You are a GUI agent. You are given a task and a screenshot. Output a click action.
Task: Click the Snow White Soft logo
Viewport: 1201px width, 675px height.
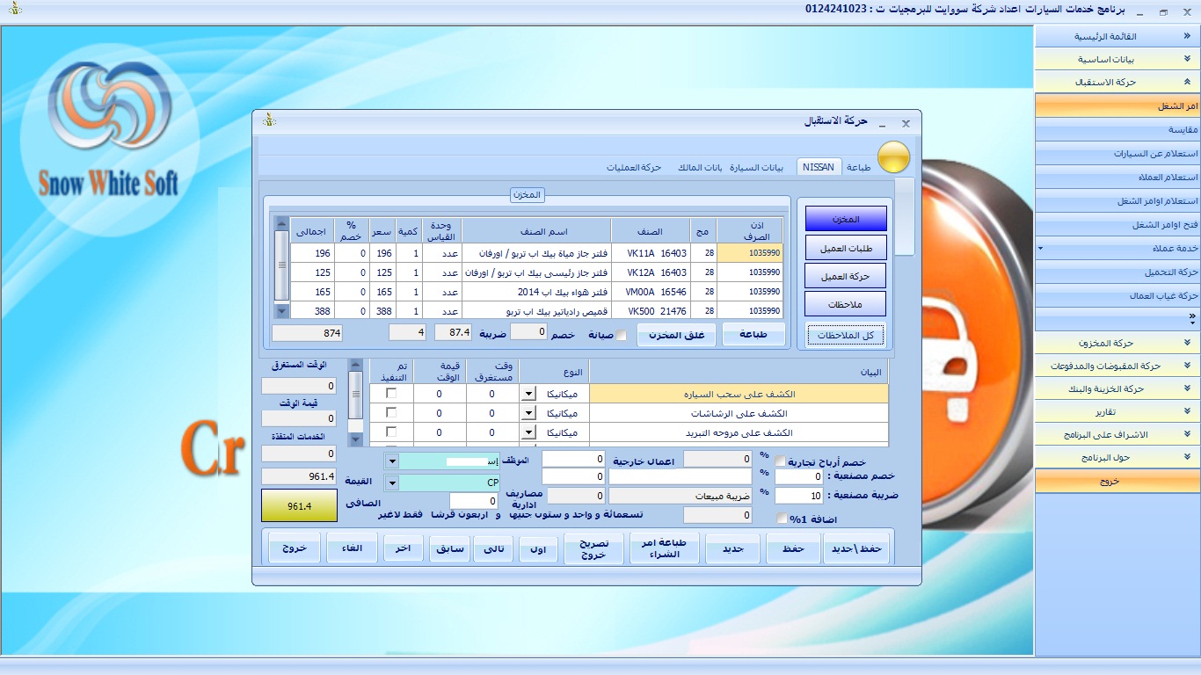point(108,132)
